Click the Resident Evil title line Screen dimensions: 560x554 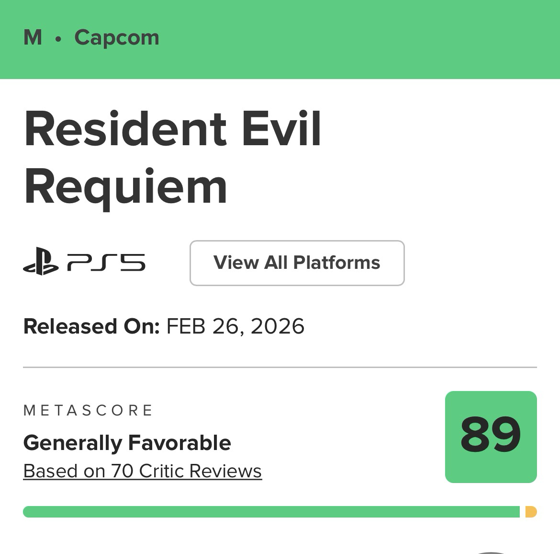172,129
